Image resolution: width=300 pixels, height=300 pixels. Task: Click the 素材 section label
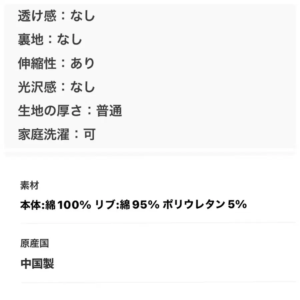point(30,185)
